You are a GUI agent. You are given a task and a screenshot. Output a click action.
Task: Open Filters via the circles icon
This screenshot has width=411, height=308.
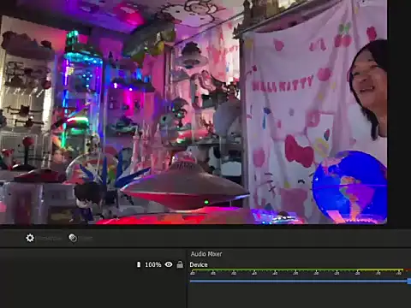pyautogui.click(x=73, y=238)
